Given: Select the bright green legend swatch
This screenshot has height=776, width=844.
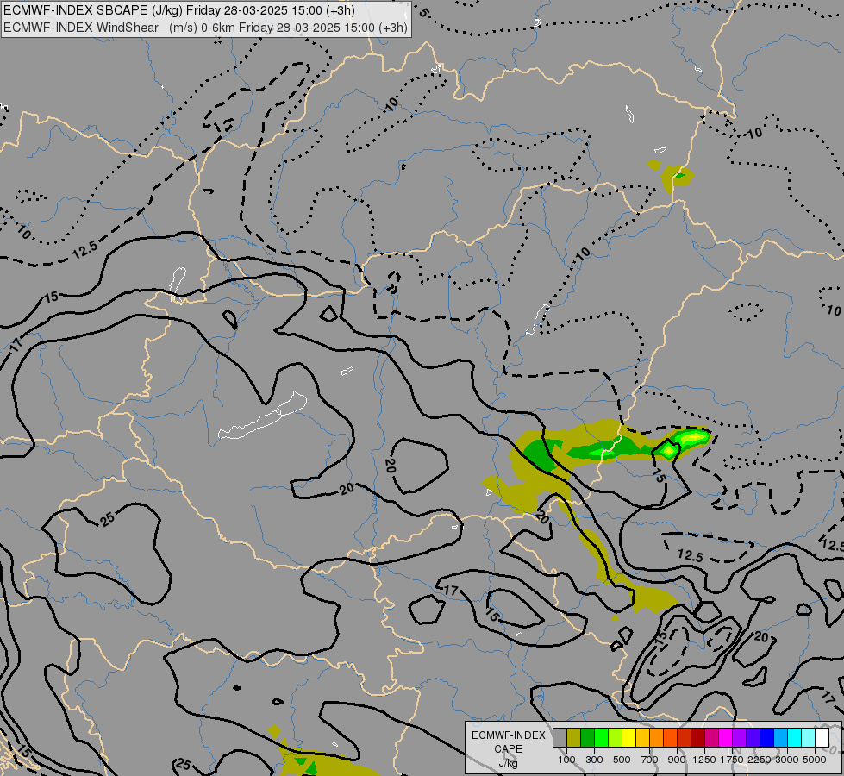Looking at the screenshot, I should click(601, 738).
